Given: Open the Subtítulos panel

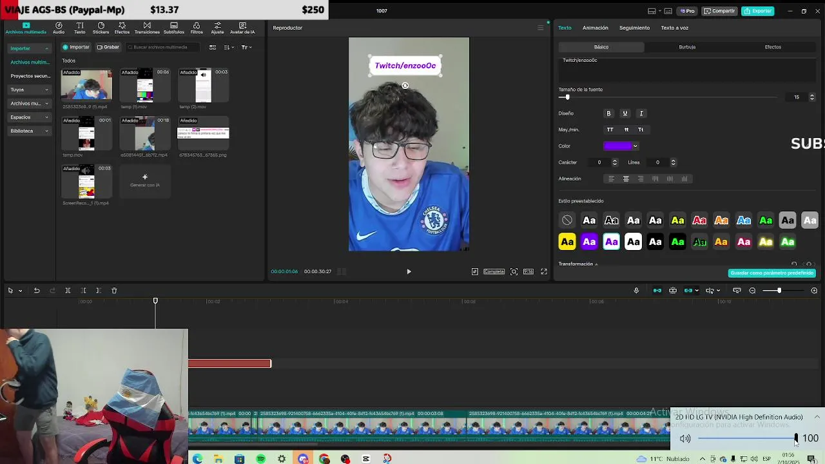Looking at the screenshot, I should coord(173,28).
